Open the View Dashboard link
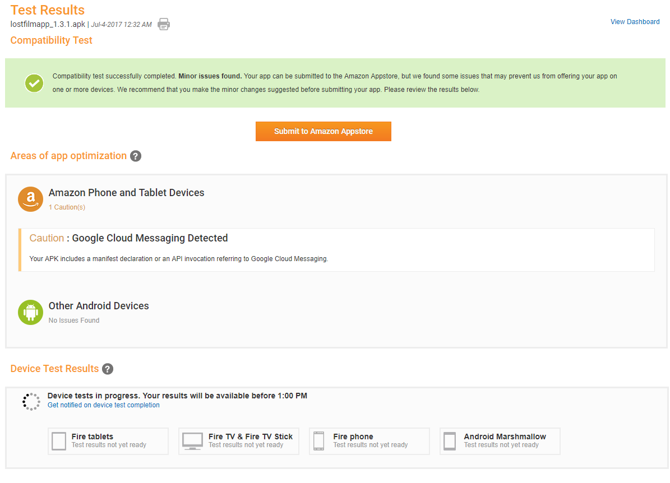This screenshot has width=670, height=483. [x=635, y=22]
